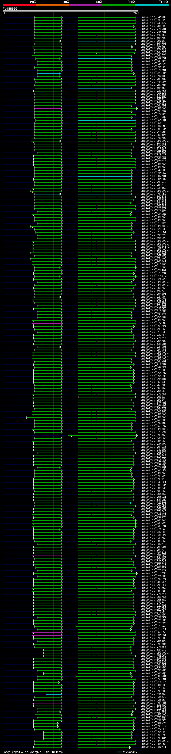Select the UniRef100_Q228L0 label

[153, 729]
